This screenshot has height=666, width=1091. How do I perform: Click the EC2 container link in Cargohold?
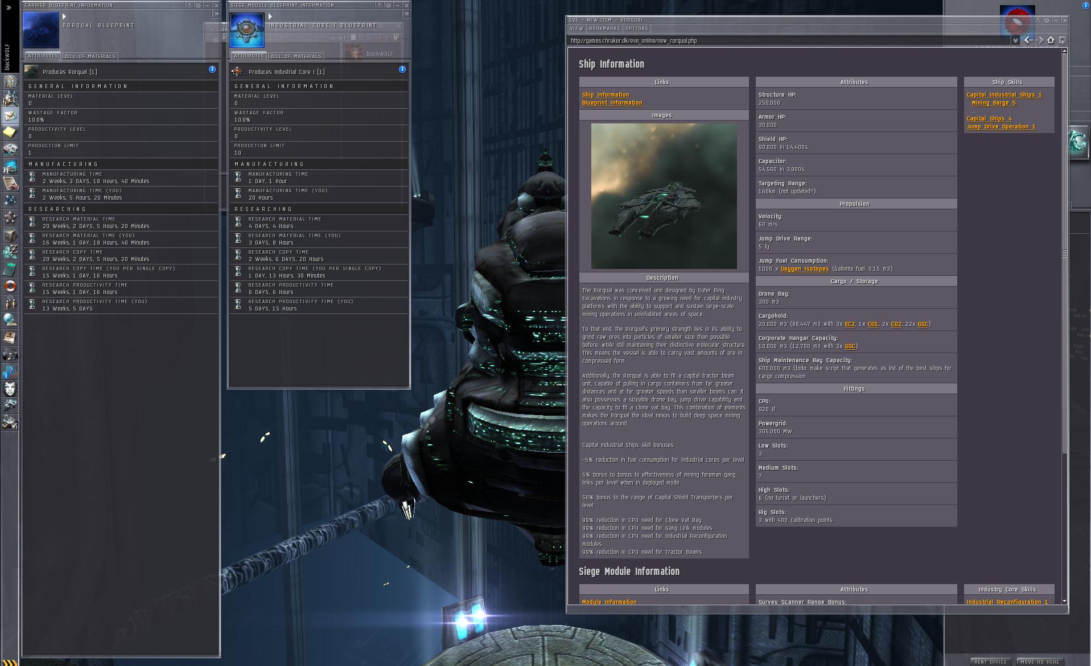850,324
